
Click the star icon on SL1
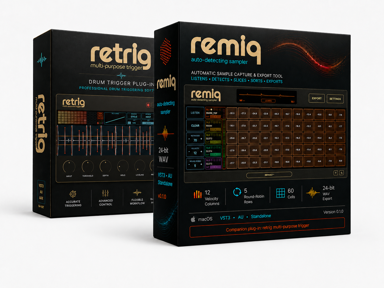(x=211, y=109)
